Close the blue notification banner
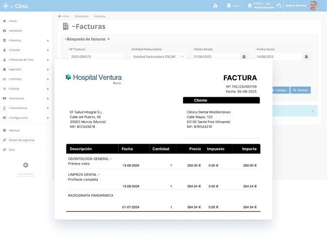Screen dimensions: 327x239 pyautogui.click(x=312, y=111)
